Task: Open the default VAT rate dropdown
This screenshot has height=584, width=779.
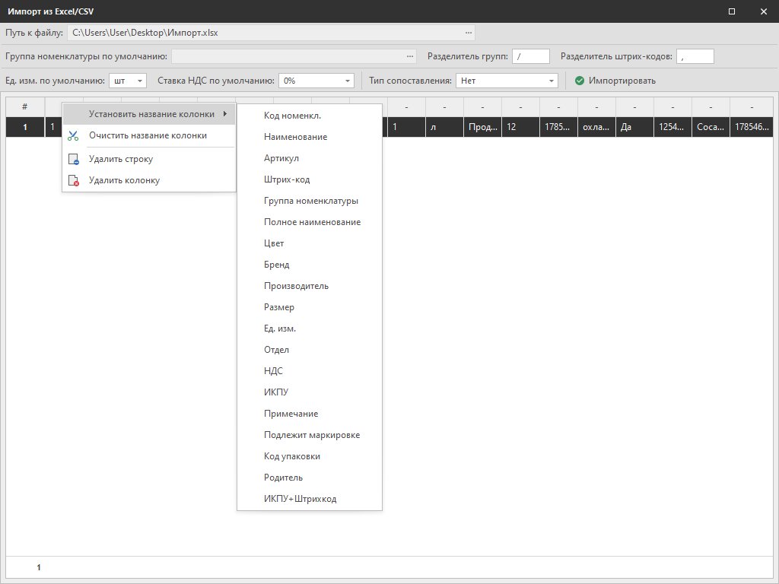Action: [x=348, y=81]
